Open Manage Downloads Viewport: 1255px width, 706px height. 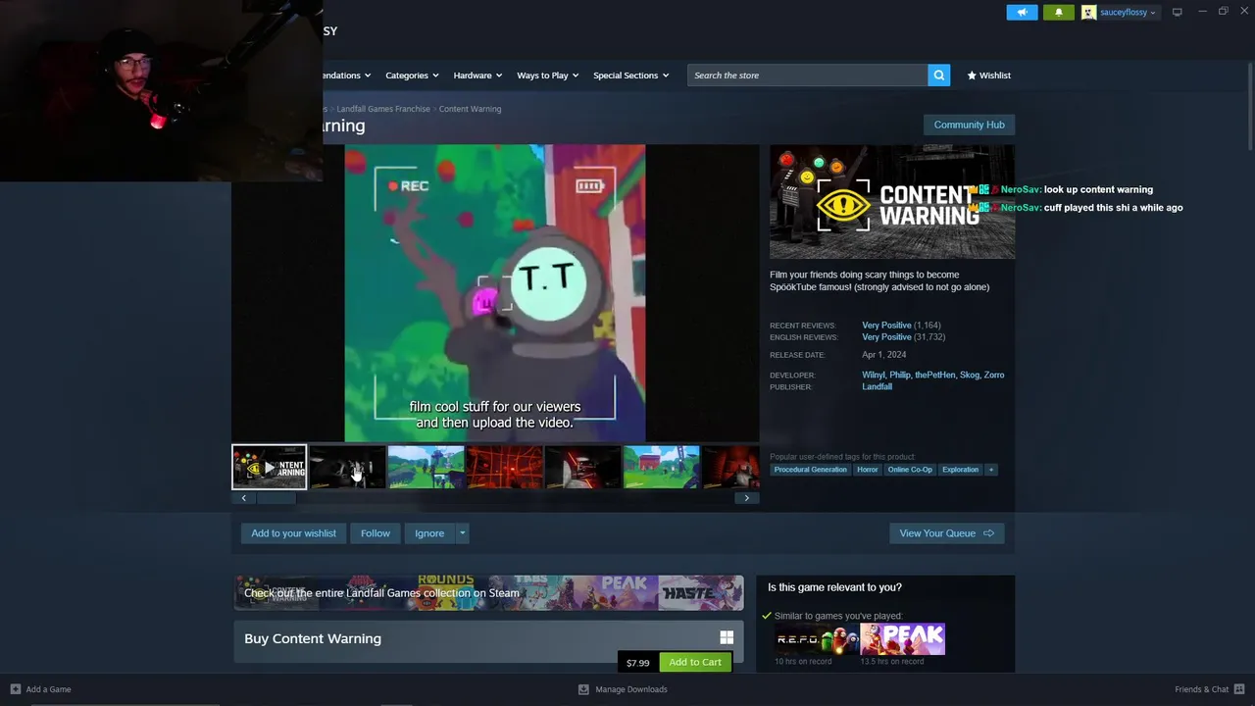(623, 689)
